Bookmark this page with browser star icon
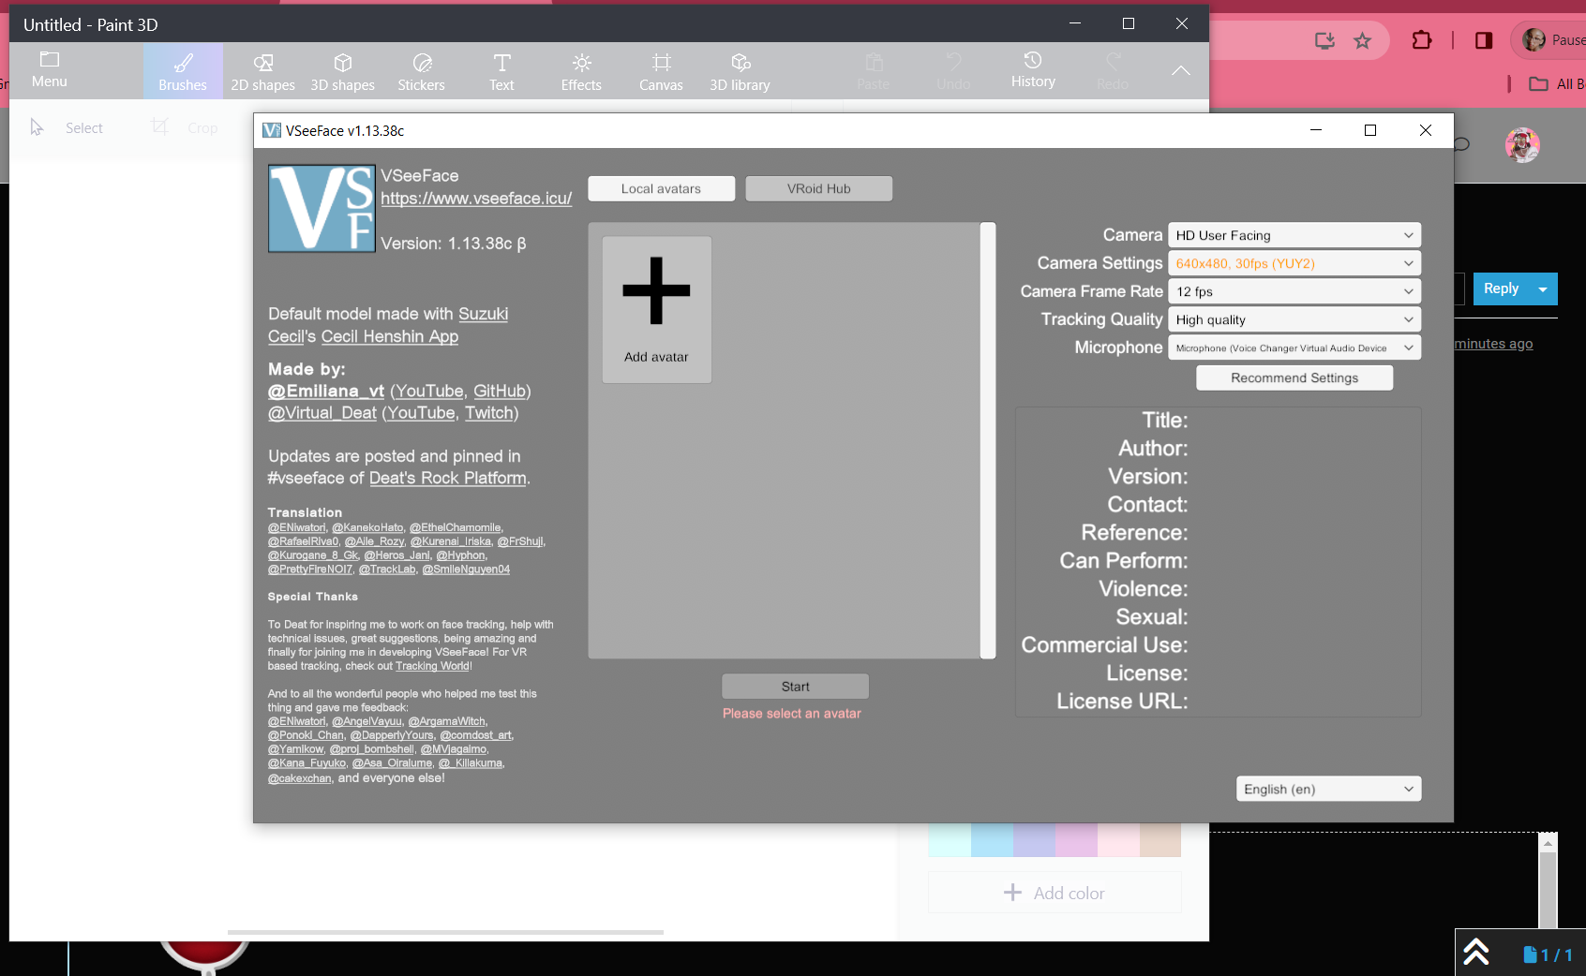The image size is (1586, 976). pyautogui.click(x=1362, y=40)
